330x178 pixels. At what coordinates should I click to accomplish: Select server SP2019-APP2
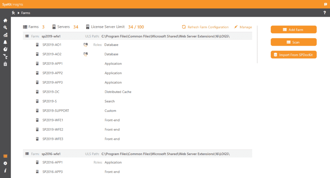click(53, 73)
